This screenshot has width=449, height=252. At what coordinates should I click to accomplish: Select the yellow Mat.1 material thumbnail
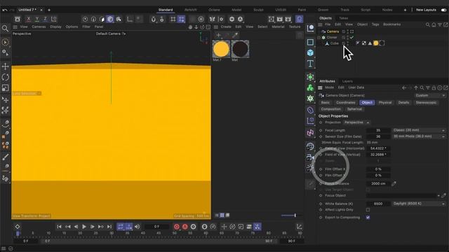(x=221, y=49)
